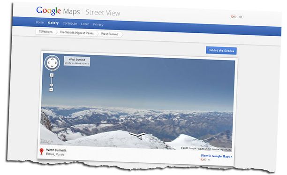Open the Home menu item

40,23
